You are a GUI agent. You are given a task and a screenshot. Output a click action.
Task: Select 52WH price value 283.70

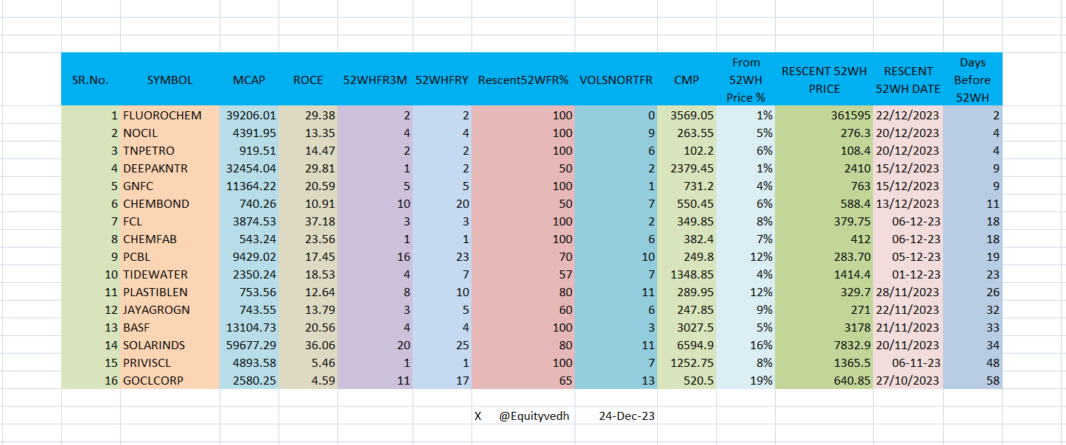pyautogui.click(x=824, y=256)
